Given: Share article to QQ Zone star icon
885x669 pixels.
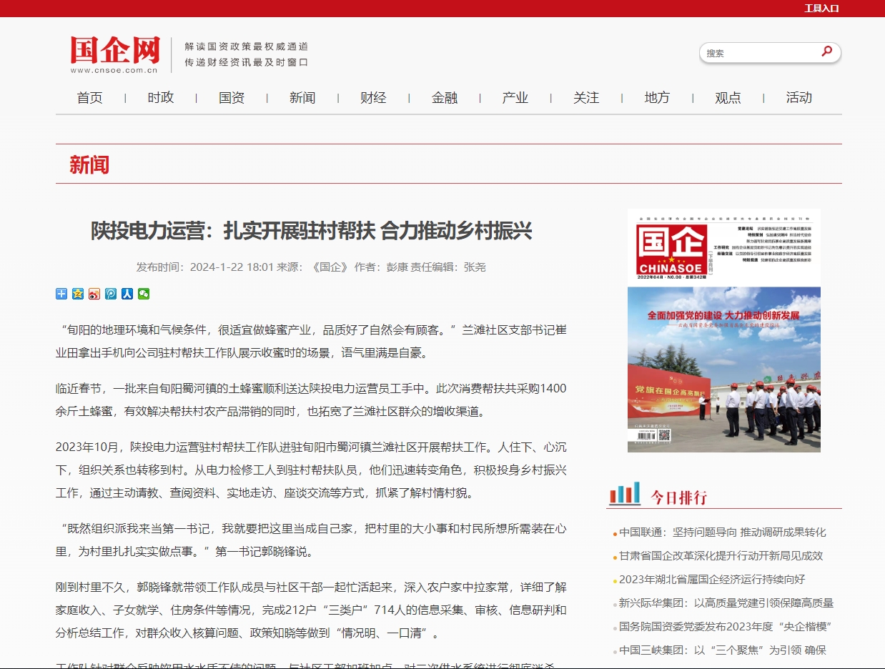Looking at the screenshot, I should point(78,294).
